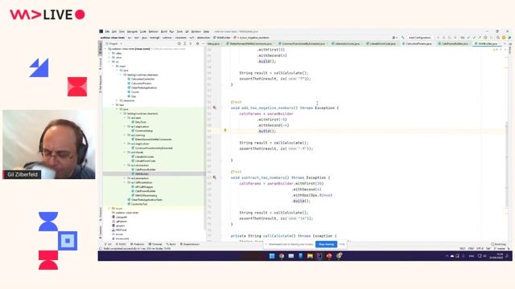515x289 pixels.
Task: Open the Git tool window
Action: click(108, 244)
